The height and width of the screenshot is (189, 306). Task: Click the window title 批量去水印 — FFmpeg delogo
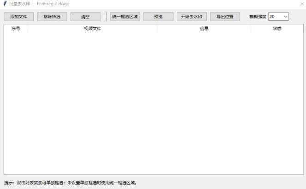39,4
